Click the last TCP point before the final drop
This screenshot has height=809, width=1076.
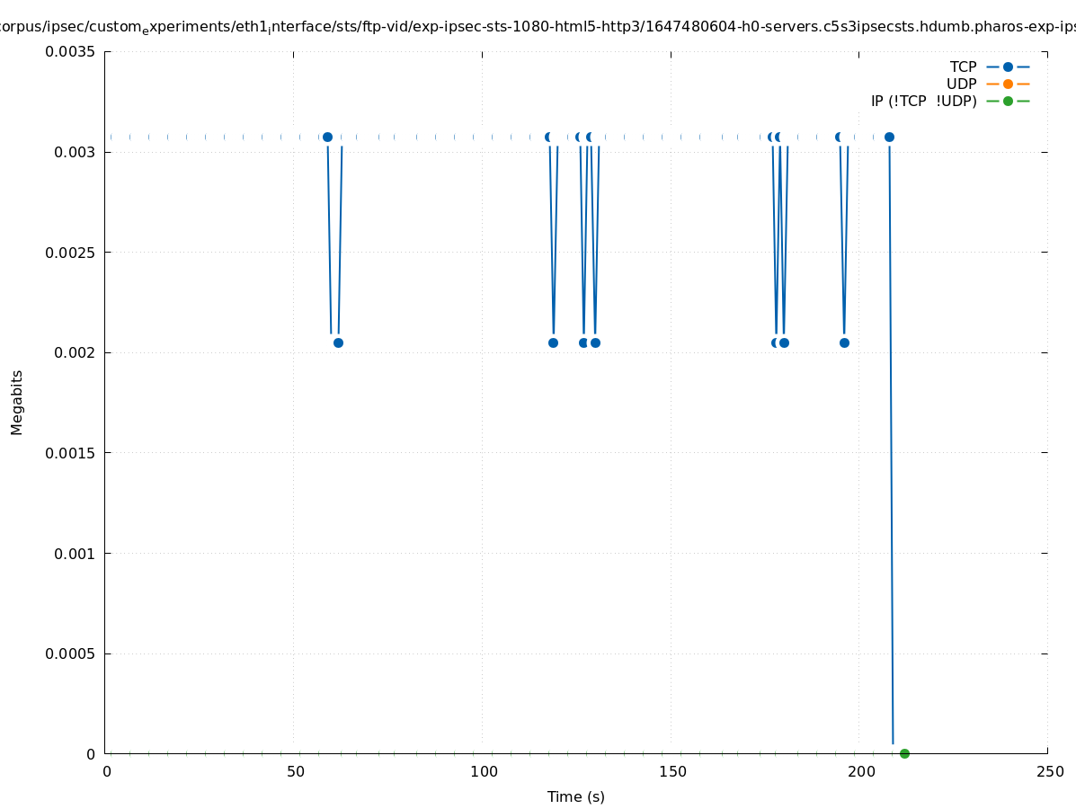click(x=889, y=138)
